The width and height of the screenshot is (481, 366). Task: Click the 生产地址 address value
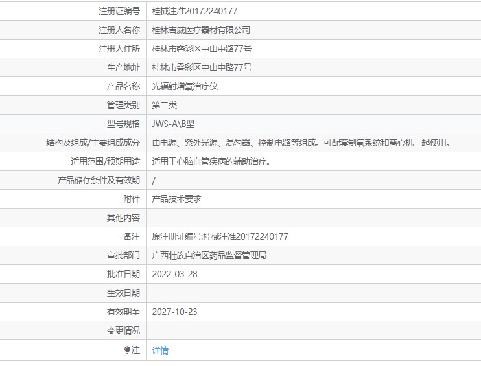click(x=202, y=67)
